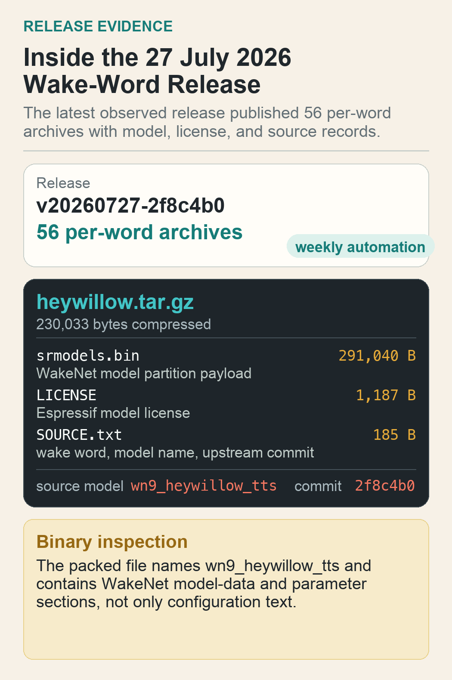This screenshot has width=452, height=680.
Task: Select the SOURCE.txt file name
Action: coord(79,435)
